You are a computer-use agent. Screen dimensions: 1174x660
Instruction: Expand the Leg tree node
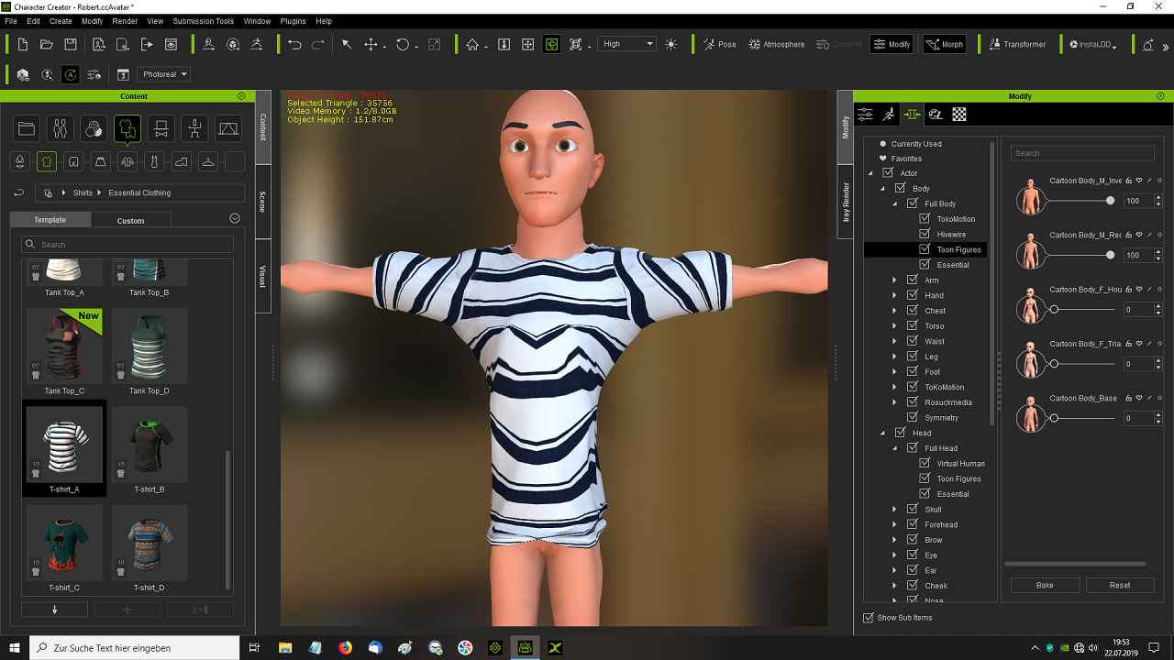[x=894, y=357]
